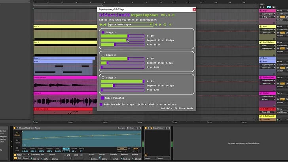Fold the Pad track with its arrow
The height and width of the screenshot is (162, 288).
(261, 26)
